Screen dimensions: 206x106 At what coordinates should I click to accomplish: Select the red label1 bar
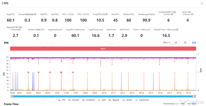(103, 49)
